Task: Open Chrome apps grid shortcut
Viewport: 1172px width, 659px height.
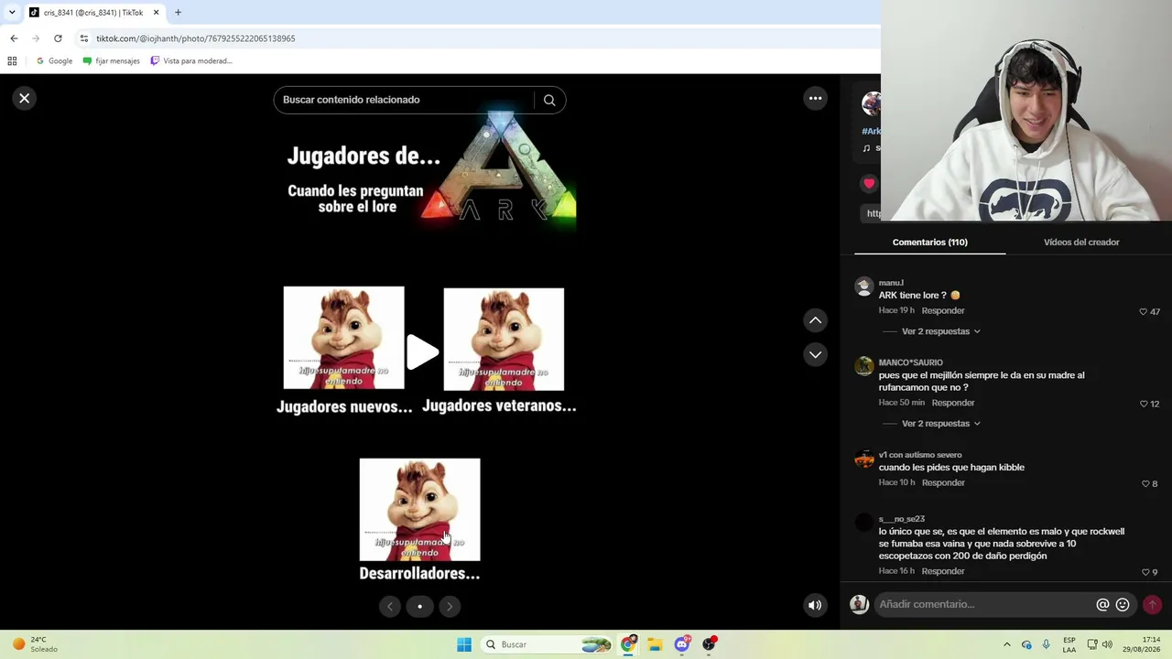Action: tap(12, 61)
